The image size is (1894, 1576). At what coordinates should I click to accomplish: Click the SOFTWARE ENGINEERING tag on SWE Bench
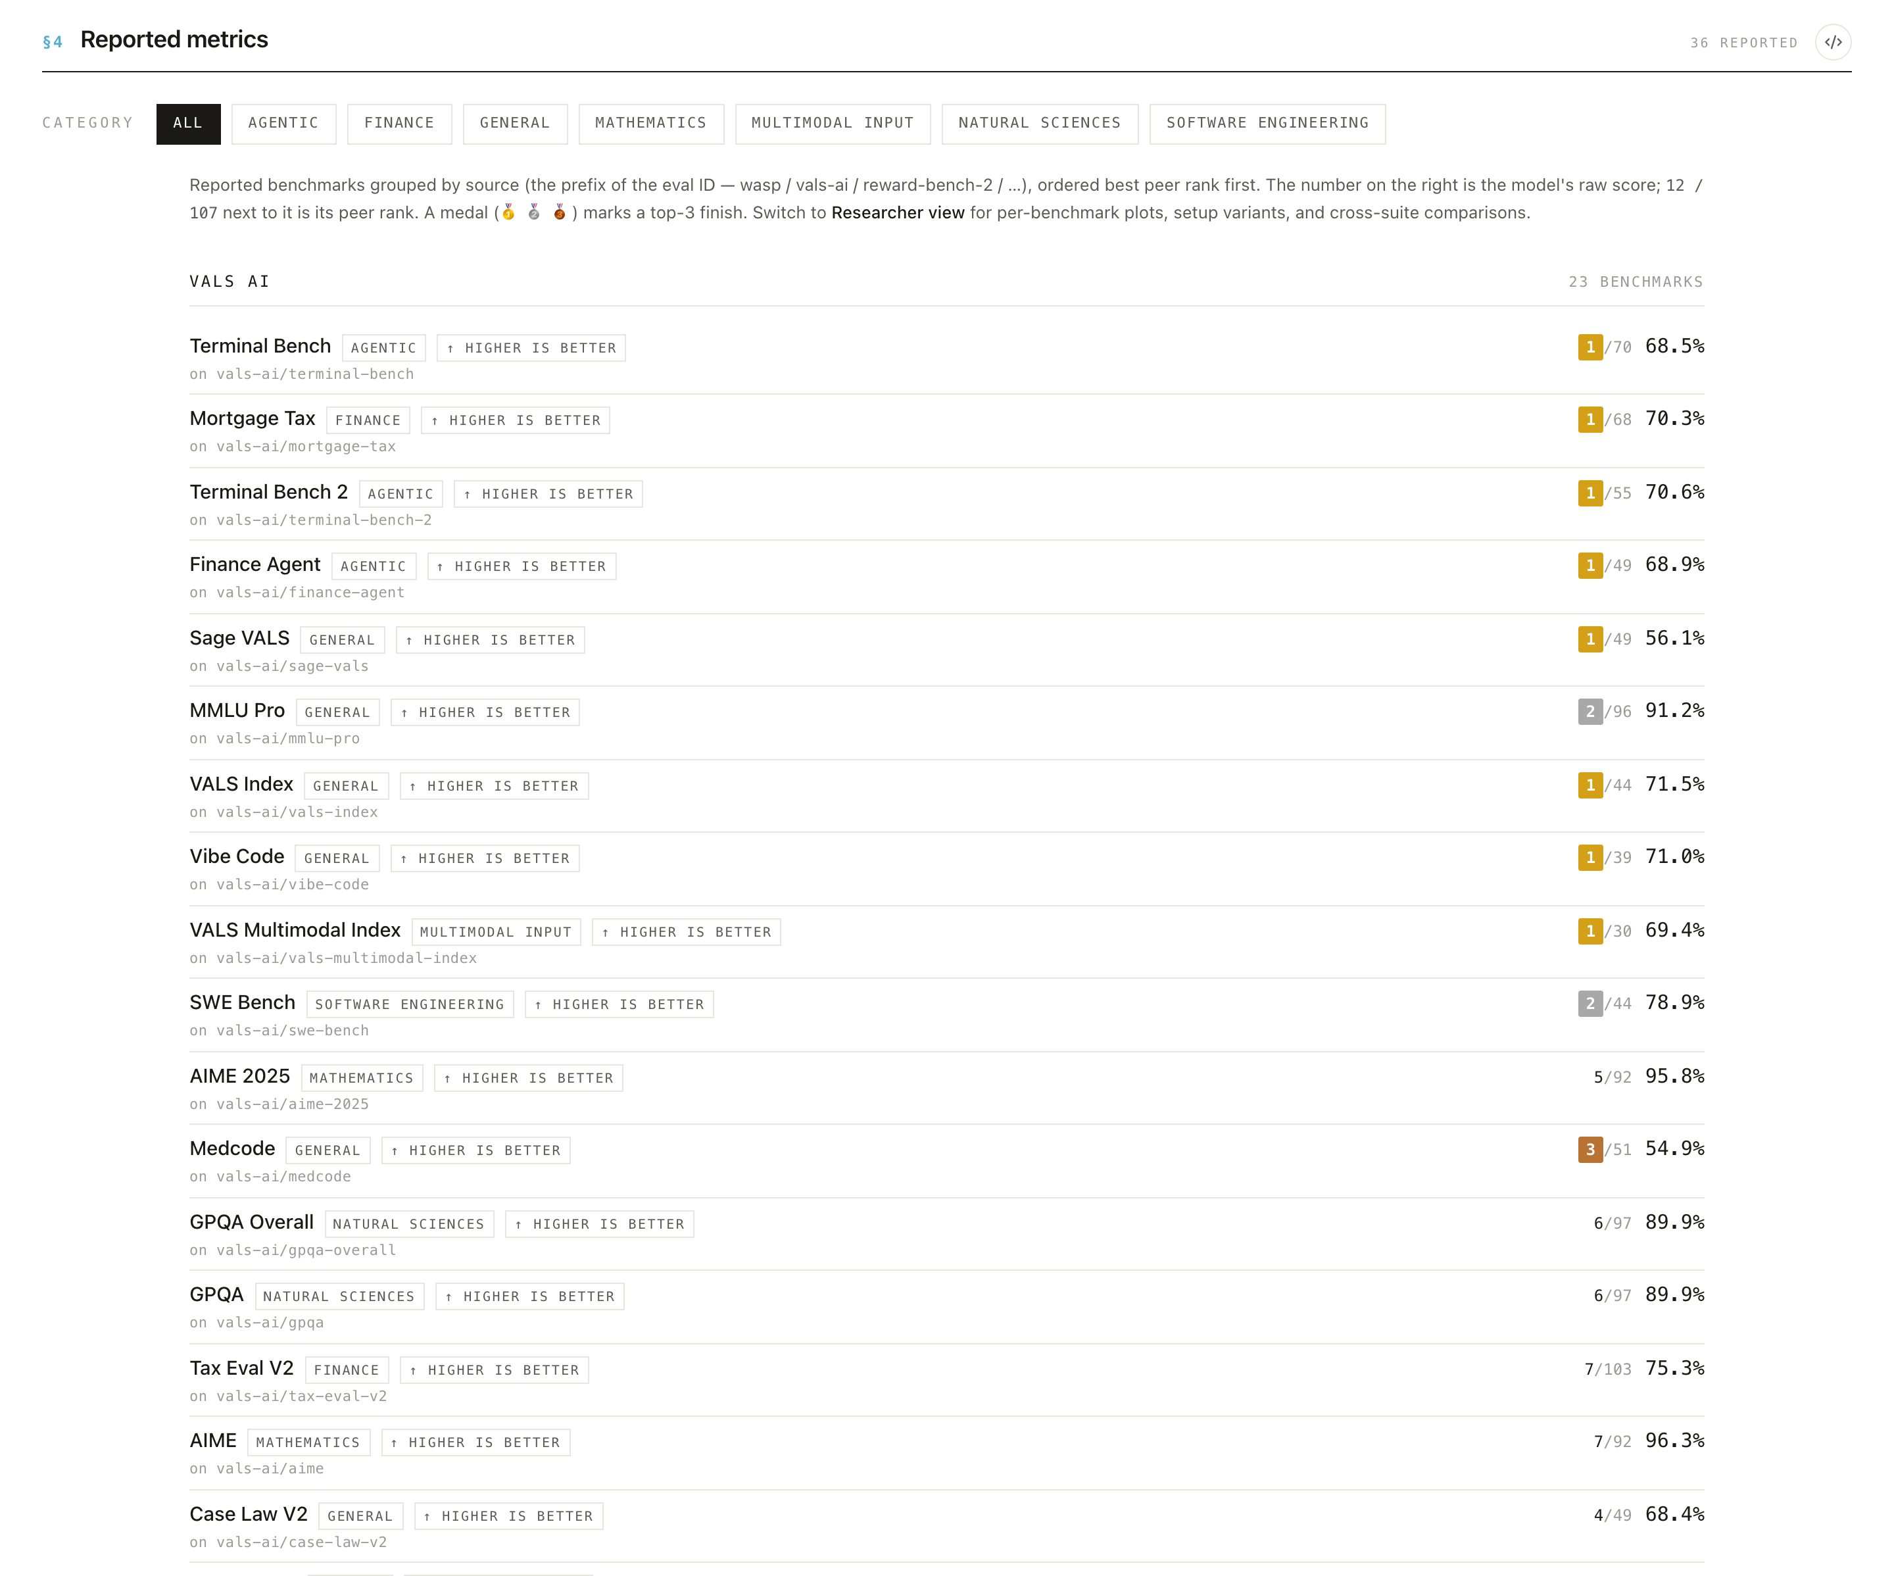410,1005
